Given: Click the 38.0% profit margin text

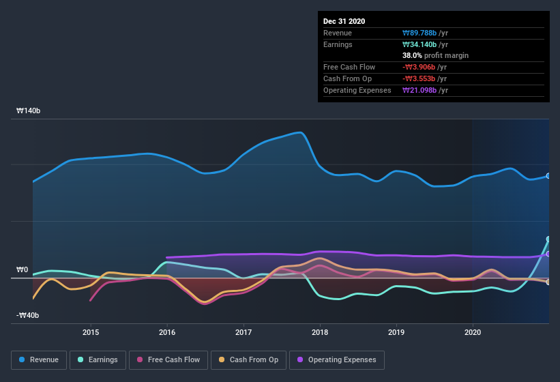Looking at the screenshot, I should (x=435, y=55).
